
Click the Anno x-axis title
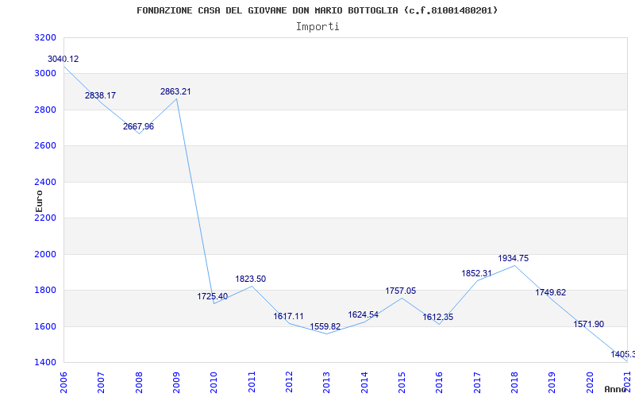(614, 389)
